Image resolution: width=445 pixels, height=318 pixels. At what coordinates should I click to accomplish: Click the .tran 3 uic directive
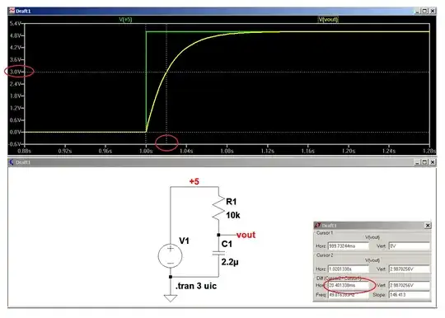point(196,286)
